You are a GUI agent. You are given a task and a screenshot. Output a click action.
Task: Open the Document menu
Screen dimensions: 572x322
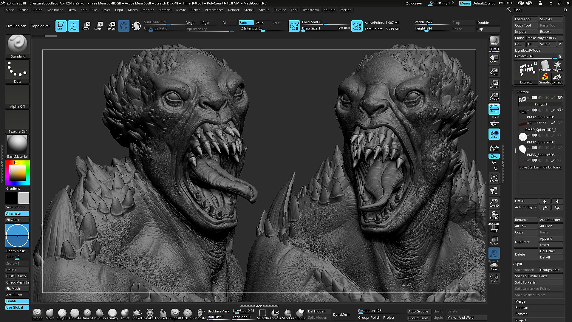coord(55,10)
